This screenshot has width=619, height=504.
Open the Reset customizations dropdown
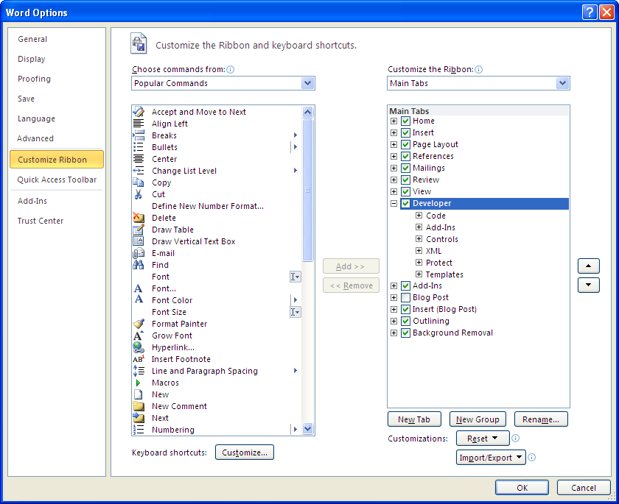pos(483,439)
